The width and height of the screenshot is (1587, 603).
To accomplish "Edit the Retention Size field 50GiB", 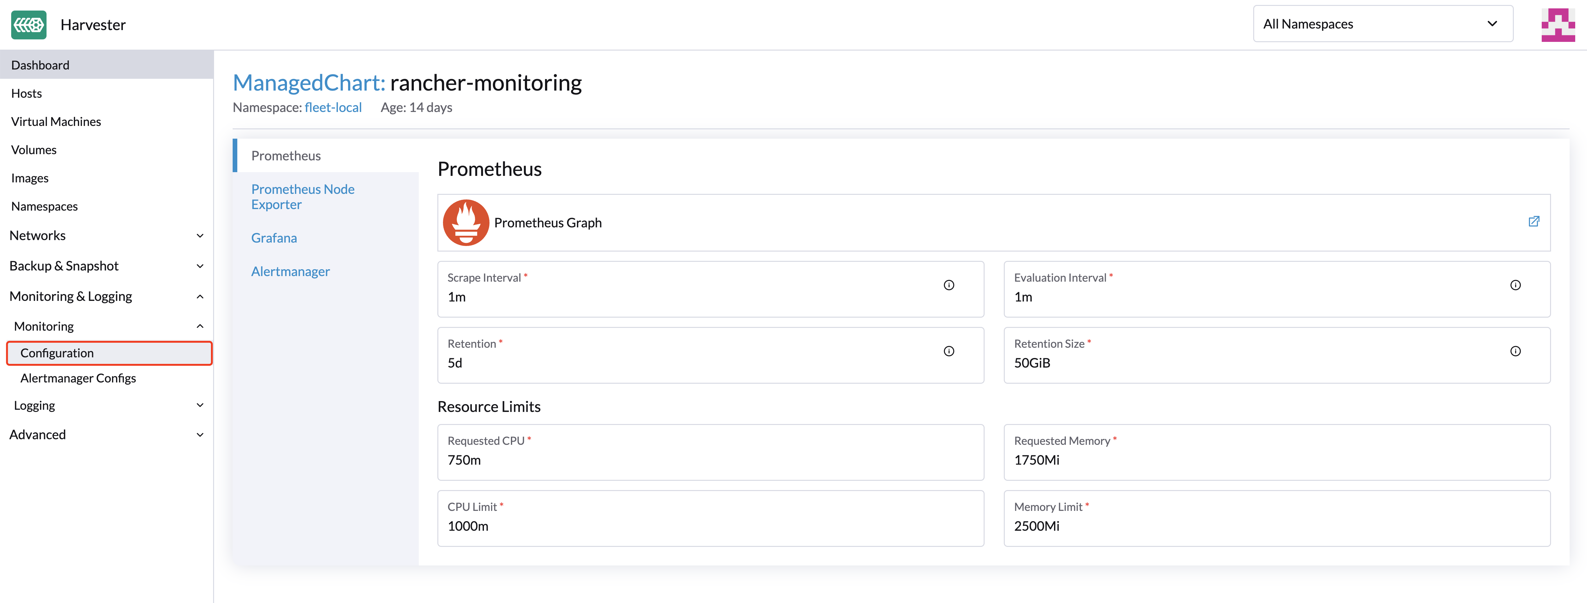I will coord(1276,355).
